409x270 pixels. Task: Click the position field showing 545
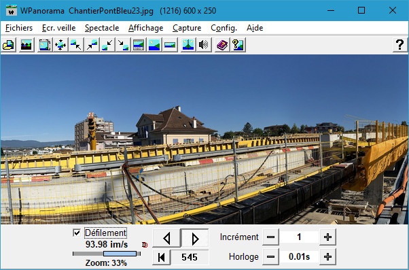point(190,257)
